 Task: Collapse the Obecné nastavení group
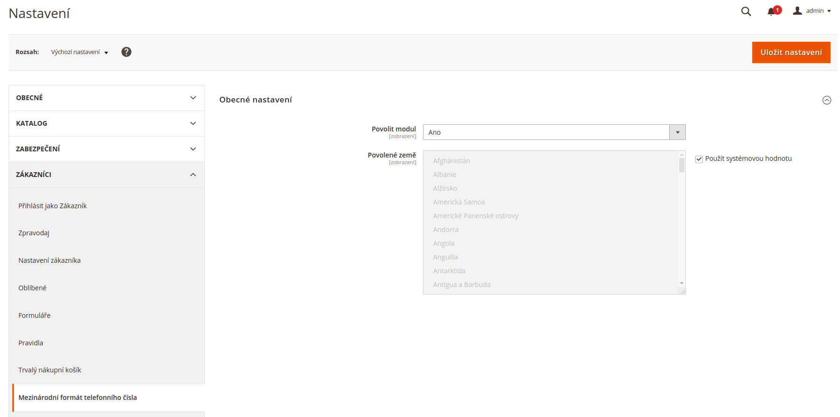pyautogui.click(x=827, y=100)
